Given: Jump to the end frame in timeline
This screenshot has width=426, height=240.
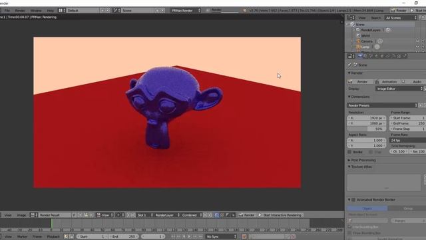Looking at the screenshot, I should [x=200, y=237].
